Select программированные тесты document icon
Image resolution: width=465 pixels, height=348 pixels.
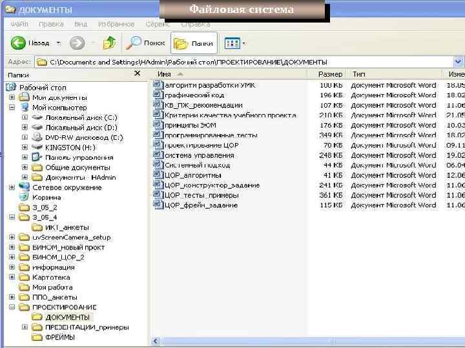pos(158,135)
